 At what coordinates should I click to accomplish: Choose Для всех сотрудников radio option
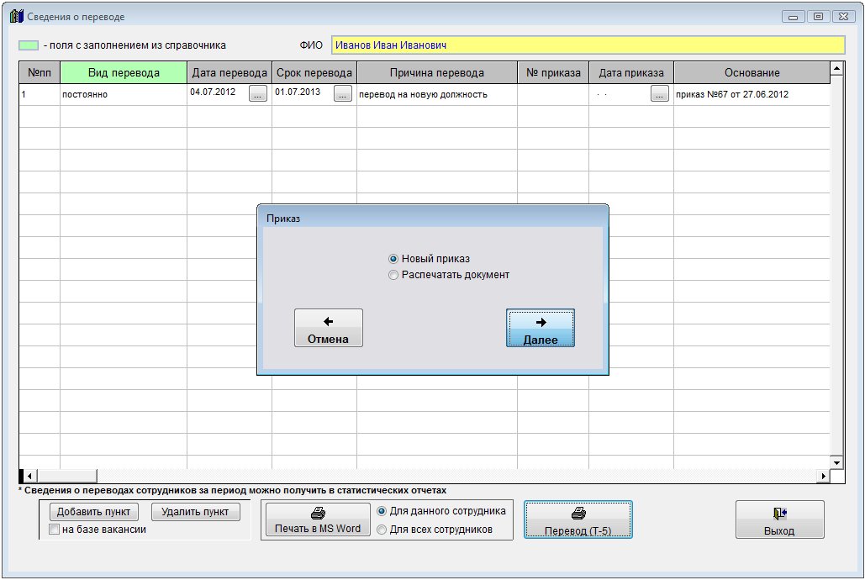tap(382, 530)
